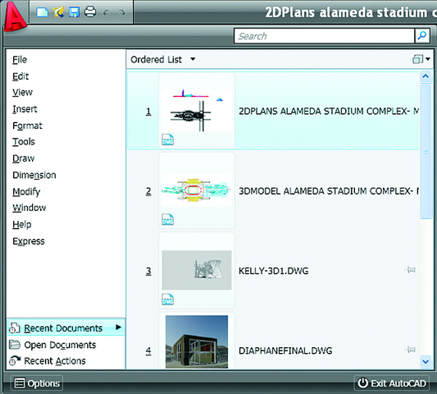The width and height of the screenshot is (437, 394).
Task: Click DWG icon under 2DPLANS thumbnail
Action: tap(168, 140)
